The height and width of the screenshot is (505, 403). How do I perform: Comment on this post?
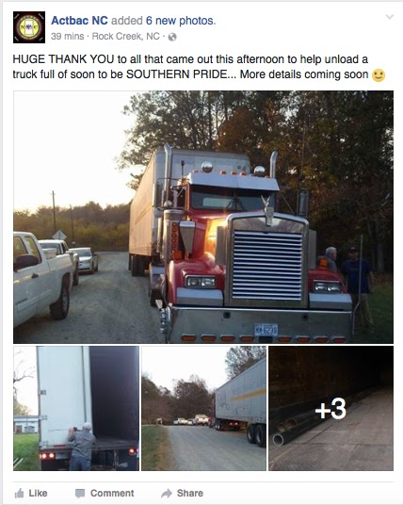[x=105, y=493]
